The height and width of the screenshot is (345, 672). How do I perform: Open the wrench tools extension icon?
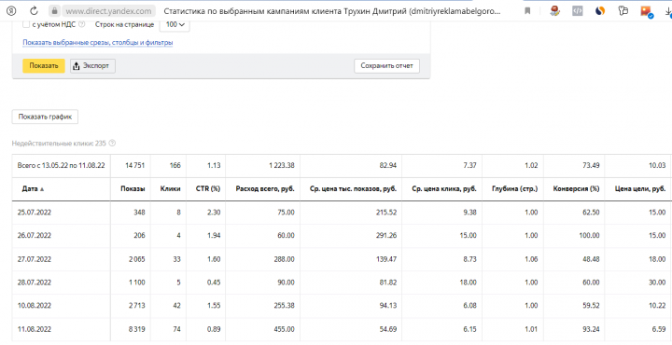click(623, 10)
